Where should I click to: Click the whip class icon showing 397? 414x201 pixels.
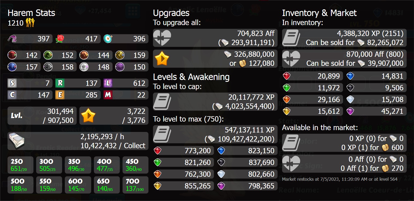(13, 39)
